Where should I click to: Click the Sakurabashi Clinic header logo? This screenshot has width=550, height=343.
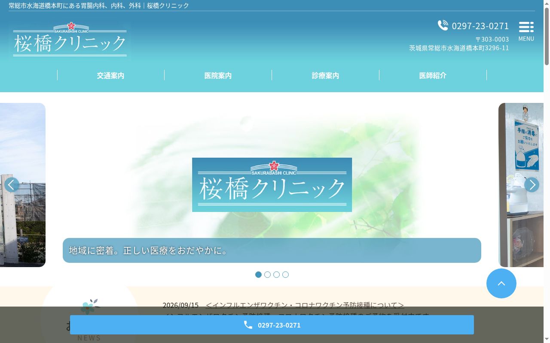[70, 40]
